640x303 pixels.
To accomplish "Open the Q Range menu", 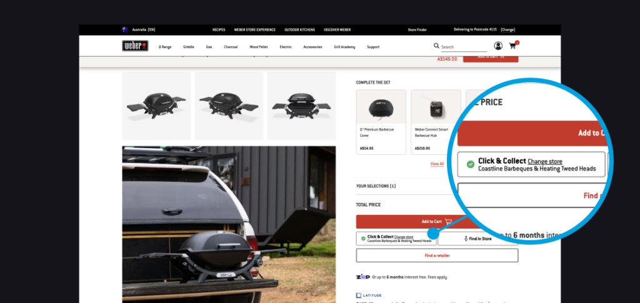I will 165,47.
